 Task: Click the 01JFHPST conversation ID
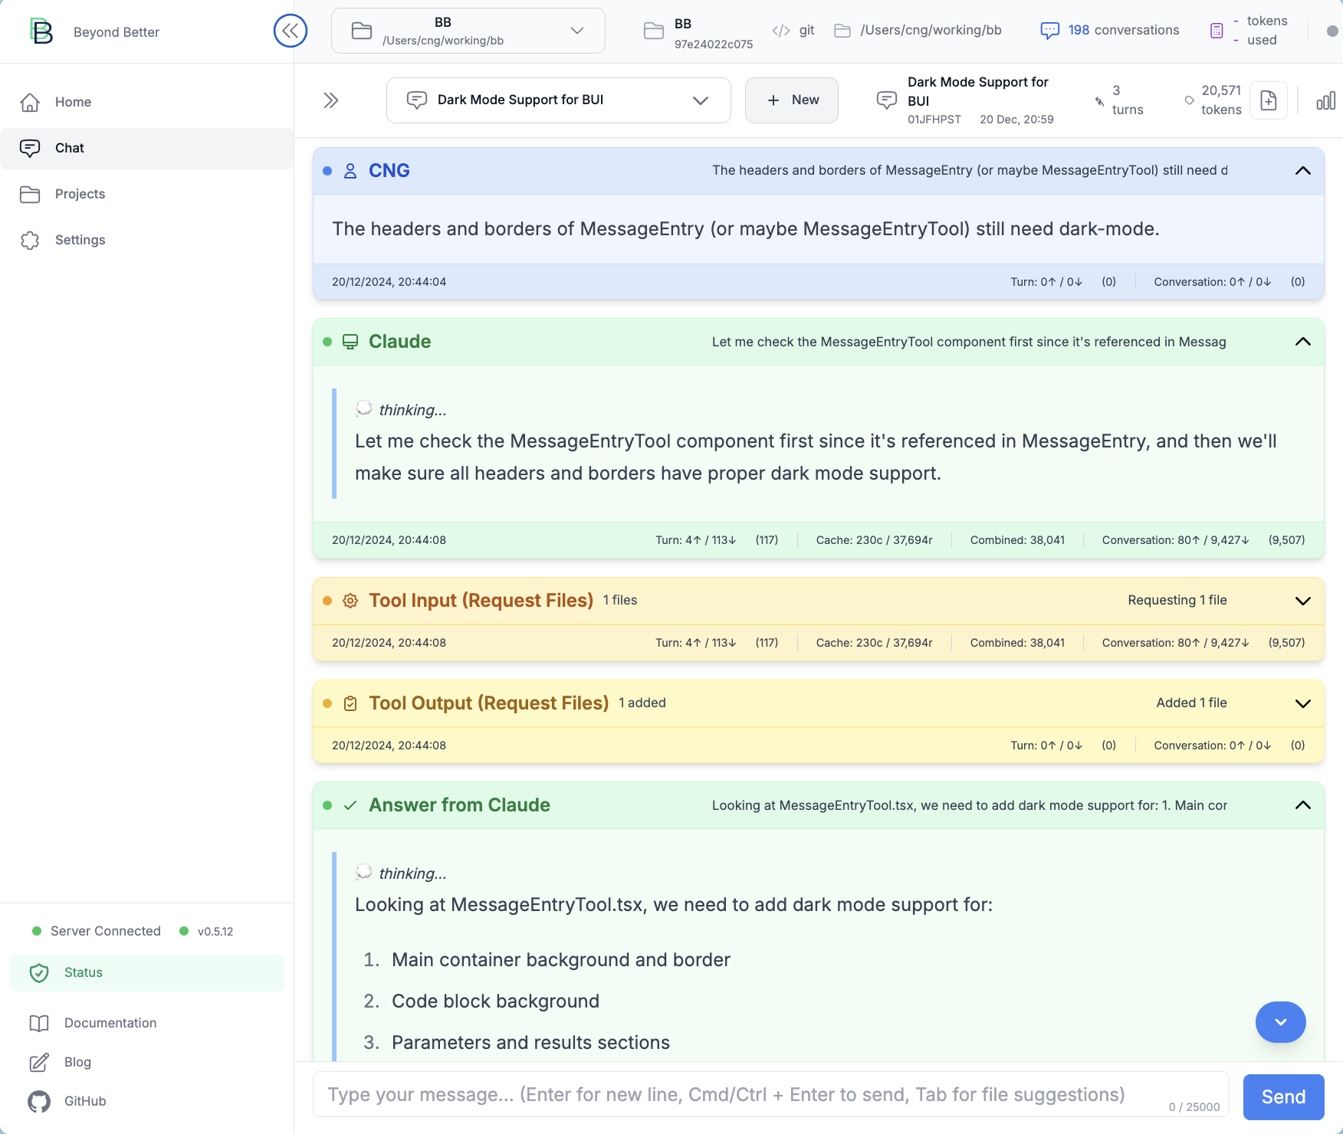(934, 120)
